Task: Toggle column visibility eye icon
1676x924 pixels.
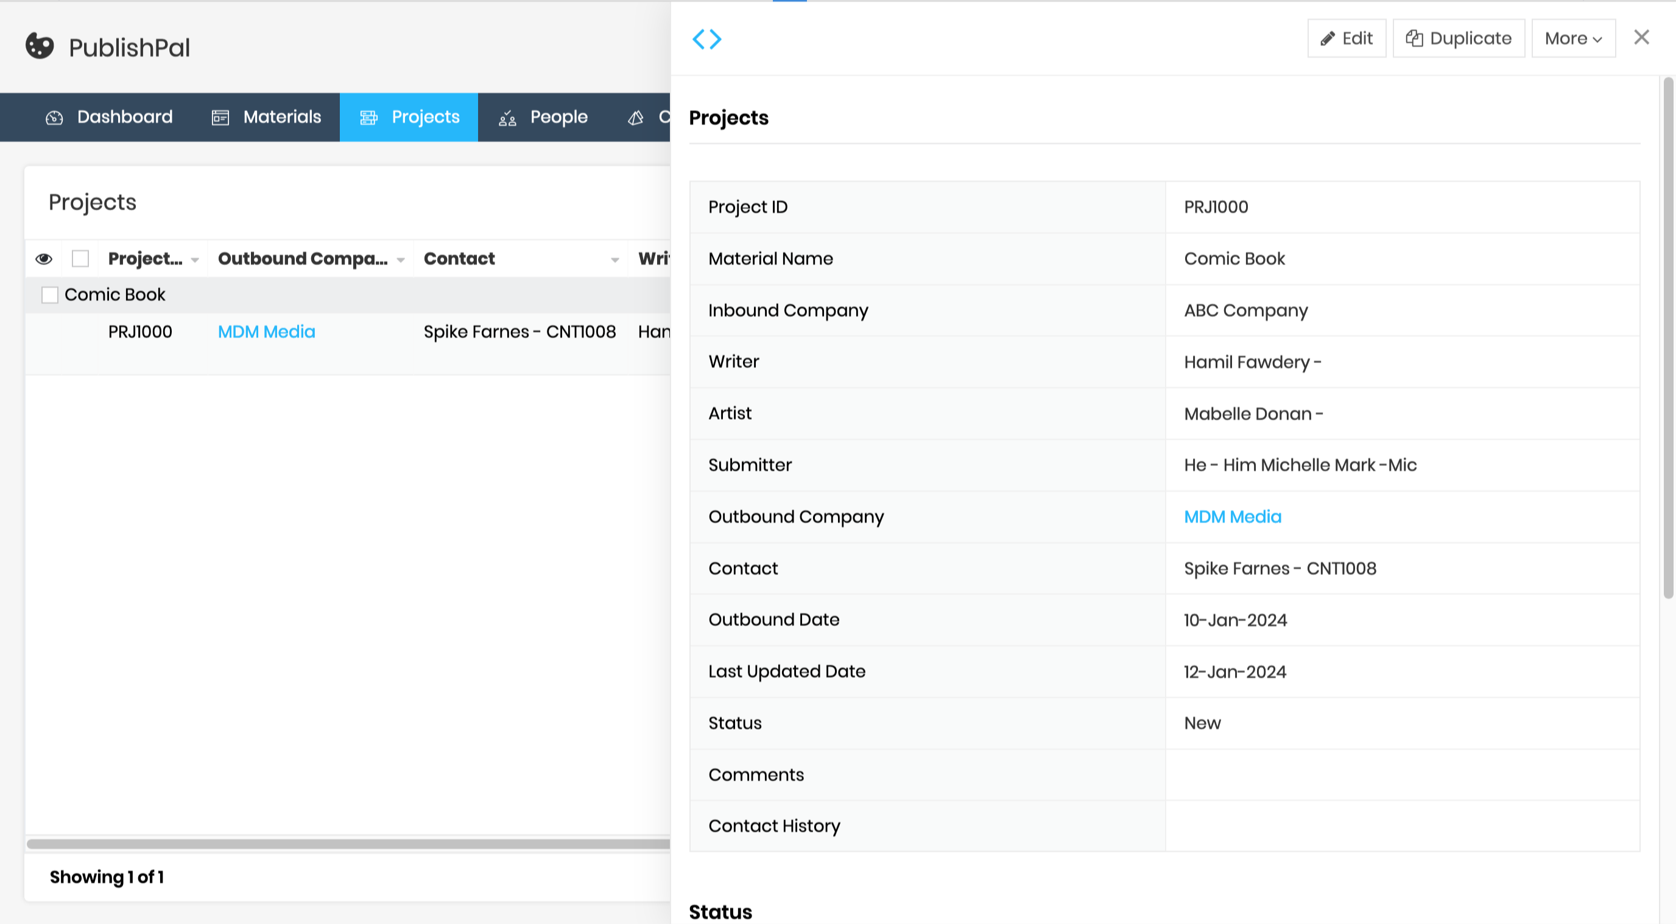Action: 44,259
